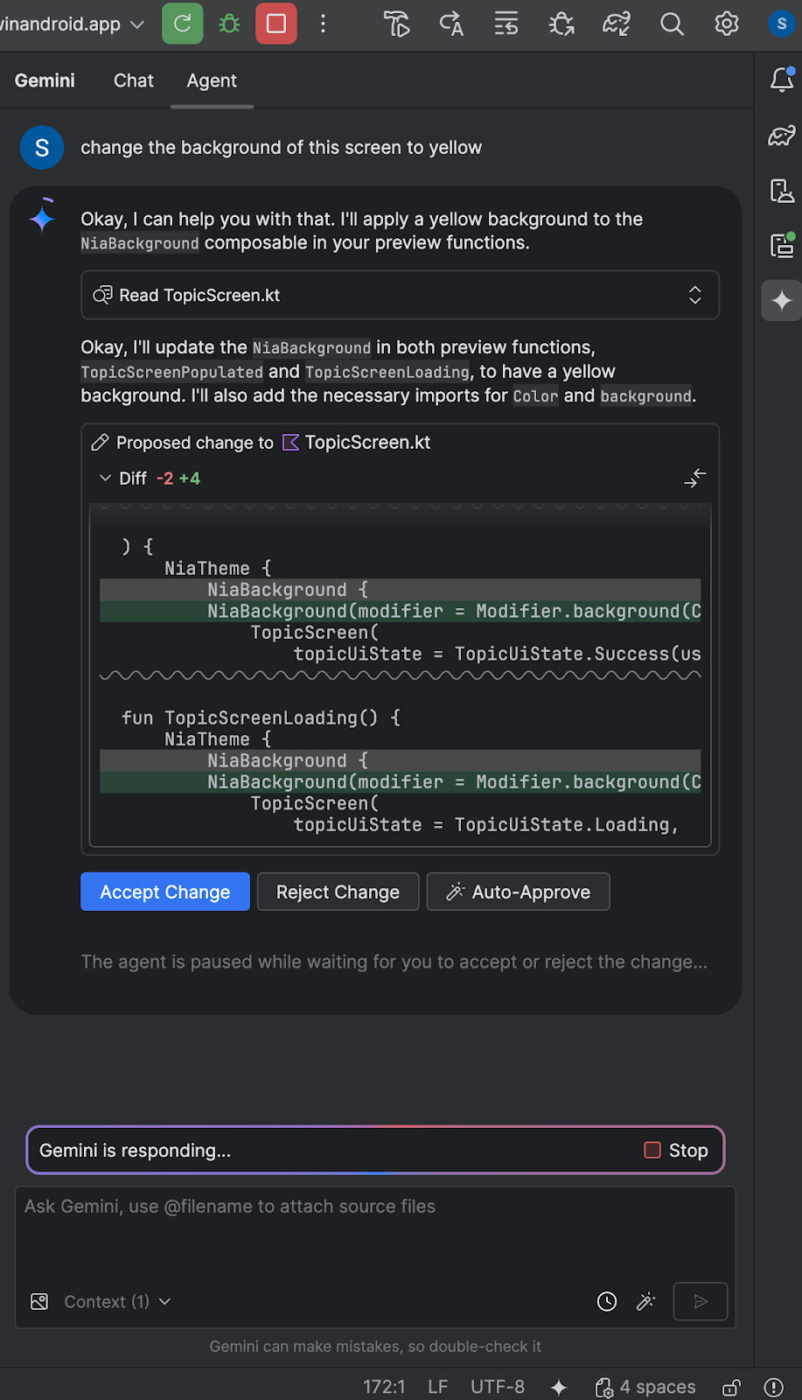
Task: Expand the Read TopicScreen.kt step
Action: pyautogui.click(x=694, y=295)
